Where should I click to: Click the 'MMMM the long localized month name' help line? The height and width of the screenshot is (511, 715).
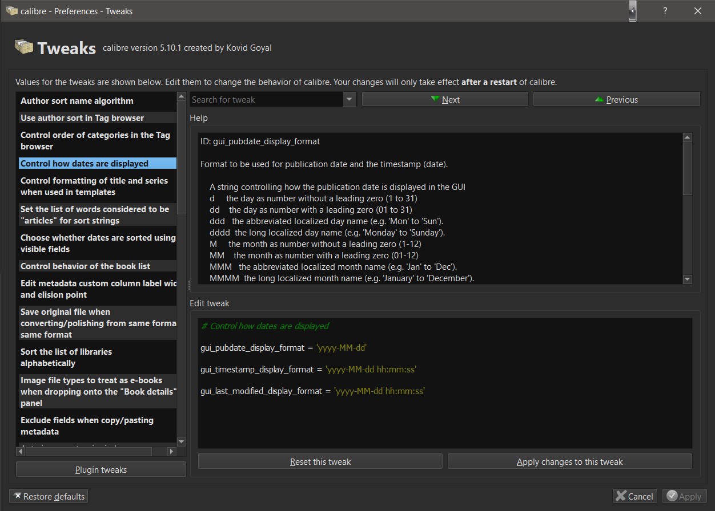[x=342, y=278]
